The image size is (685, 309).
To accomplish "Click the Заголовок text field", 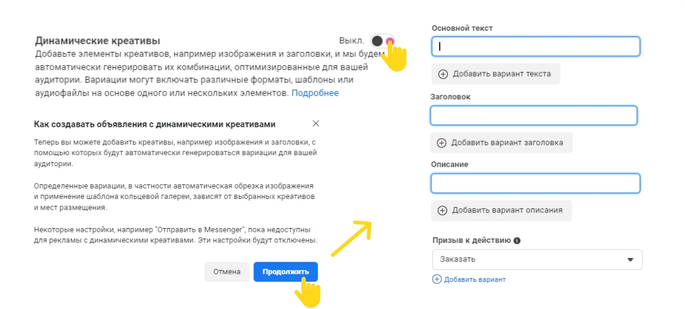I will coord(534,116).
